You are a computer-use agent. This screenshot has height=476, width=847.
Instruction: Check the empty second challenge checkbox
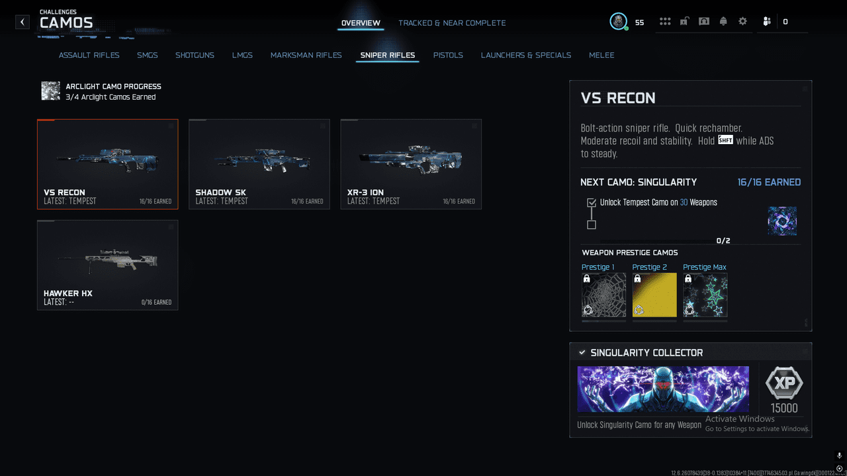click(592, 225)
